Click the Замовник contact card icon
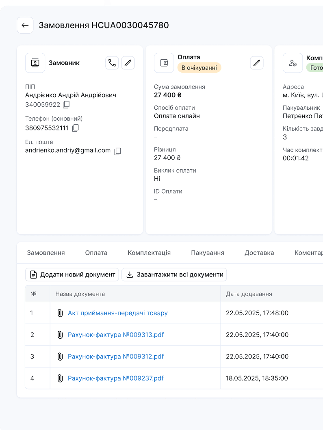 click(x=35, y=63)
